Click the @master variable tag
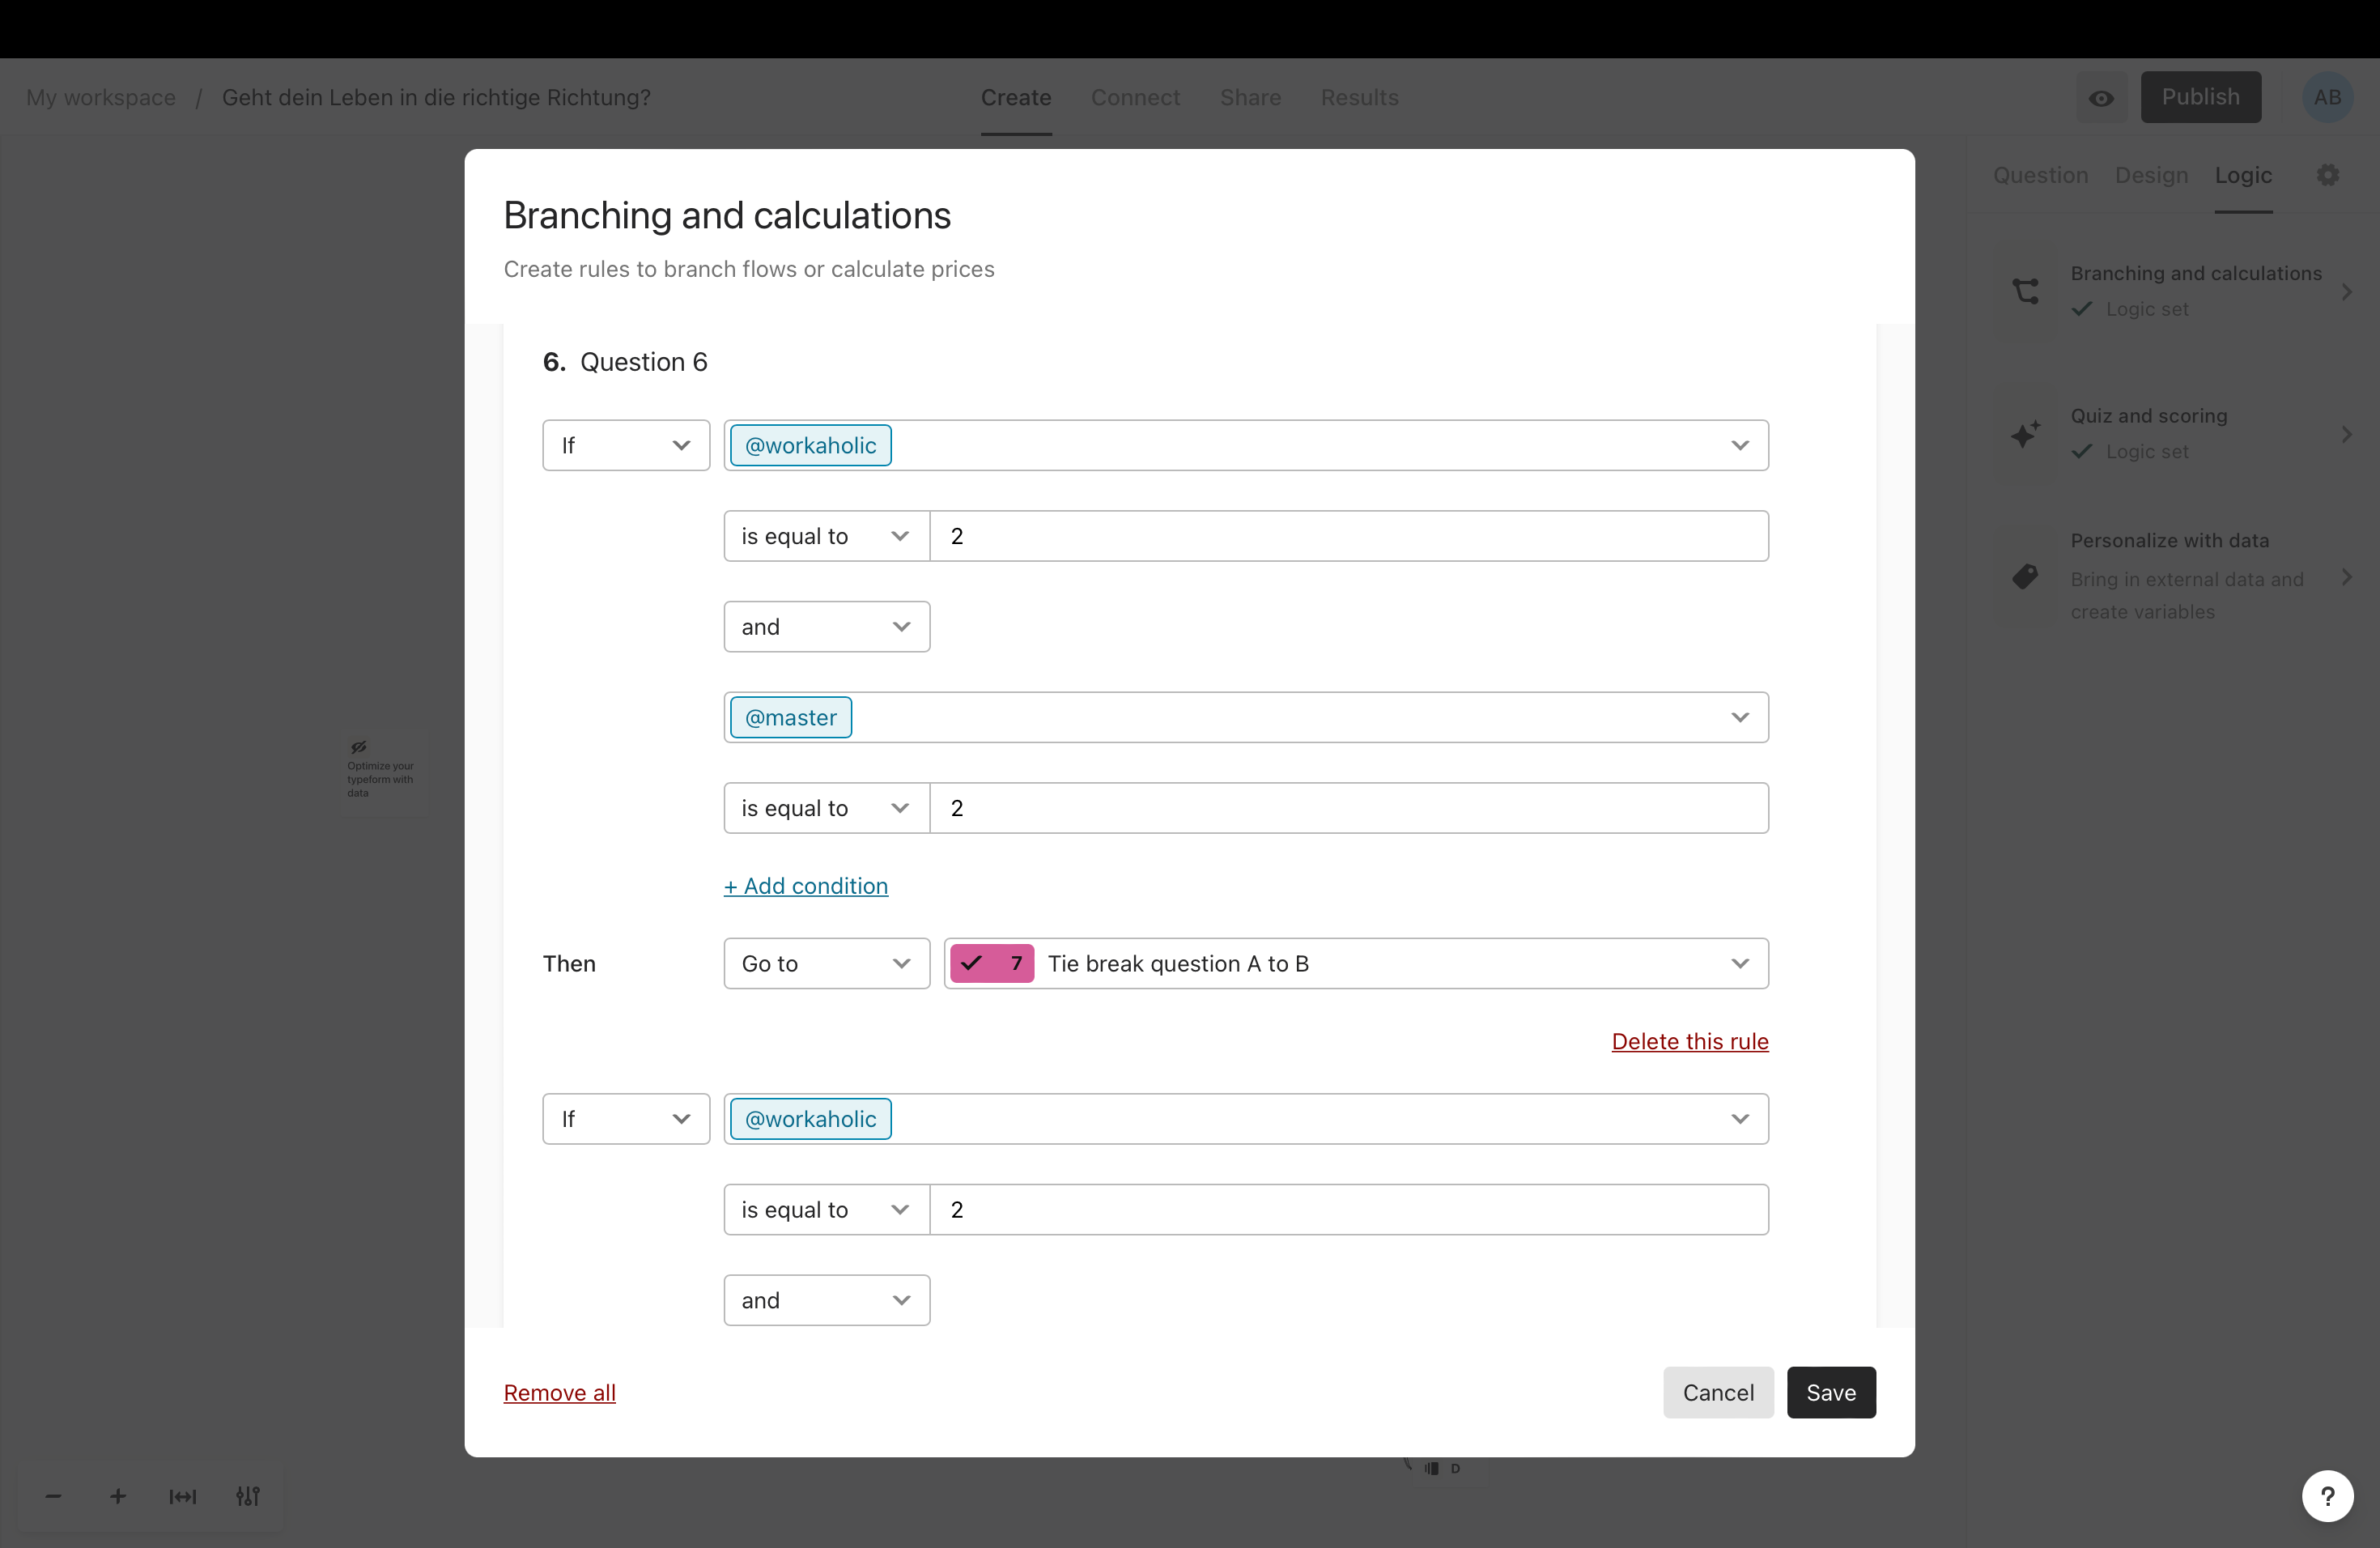2380x1548 pixels. [x=791, y=717]
